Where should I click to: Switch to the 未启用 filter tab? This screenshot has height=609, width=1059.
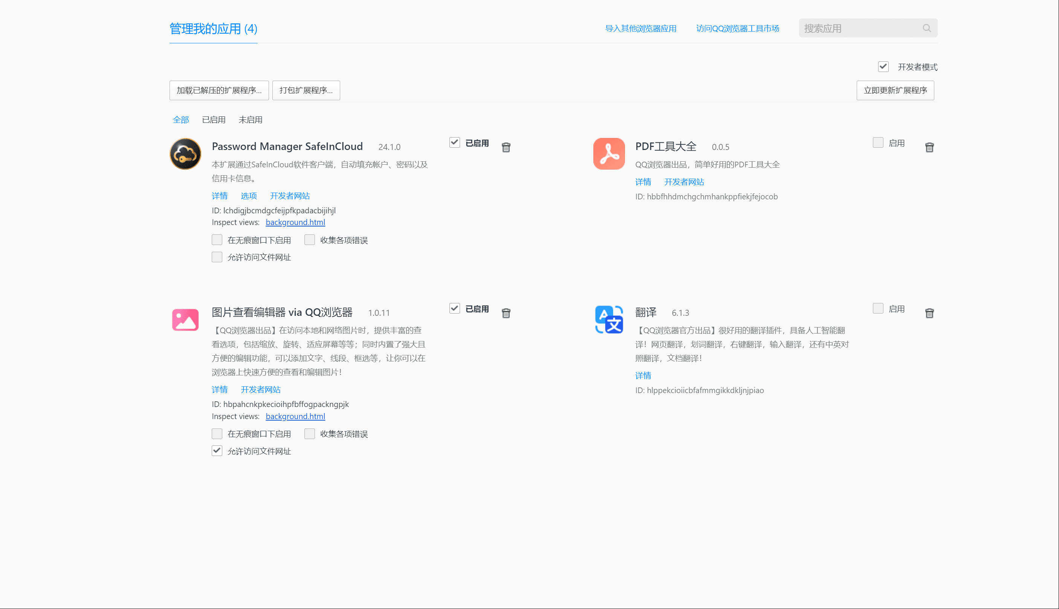(251, 119)
